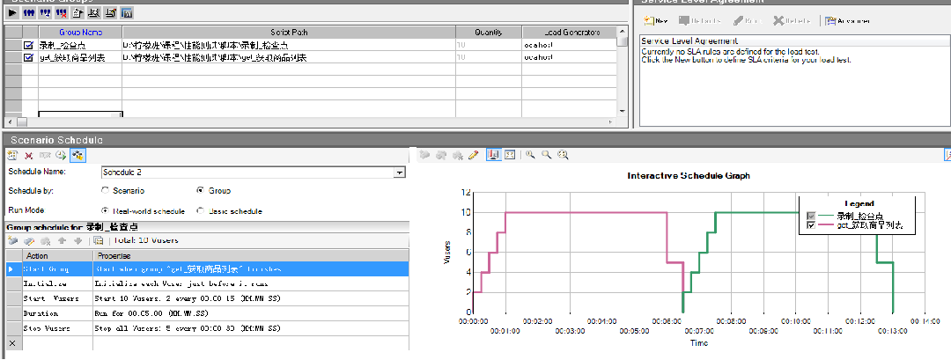Toggle the first group checkbox in Scenario Groups
This screenshot has height=360, width=951.
click(28, 44)
